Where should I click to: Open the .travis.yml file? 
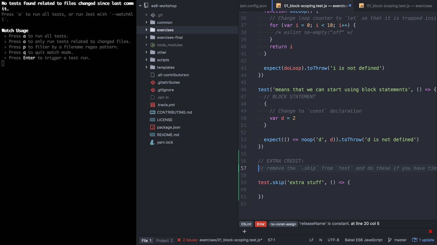tap(166, 105)
